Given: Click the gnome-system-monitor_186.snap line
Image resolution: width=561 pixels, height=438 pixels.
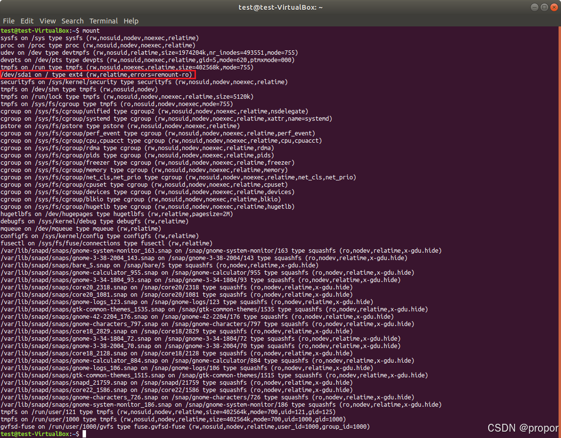Looking at the screenshot, I should pos(221,405).
